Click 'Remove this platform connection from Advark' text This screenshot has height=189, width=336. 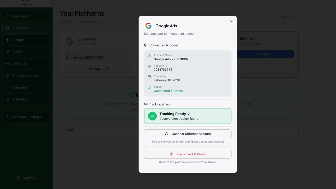(x=188, y=162)
